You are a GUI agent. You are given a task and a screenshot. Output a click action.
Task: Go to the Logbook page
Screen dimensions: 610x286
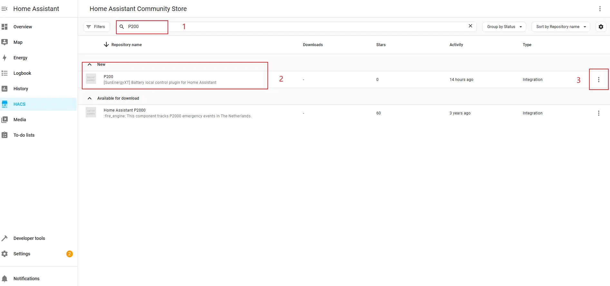(x=22, y=73)
